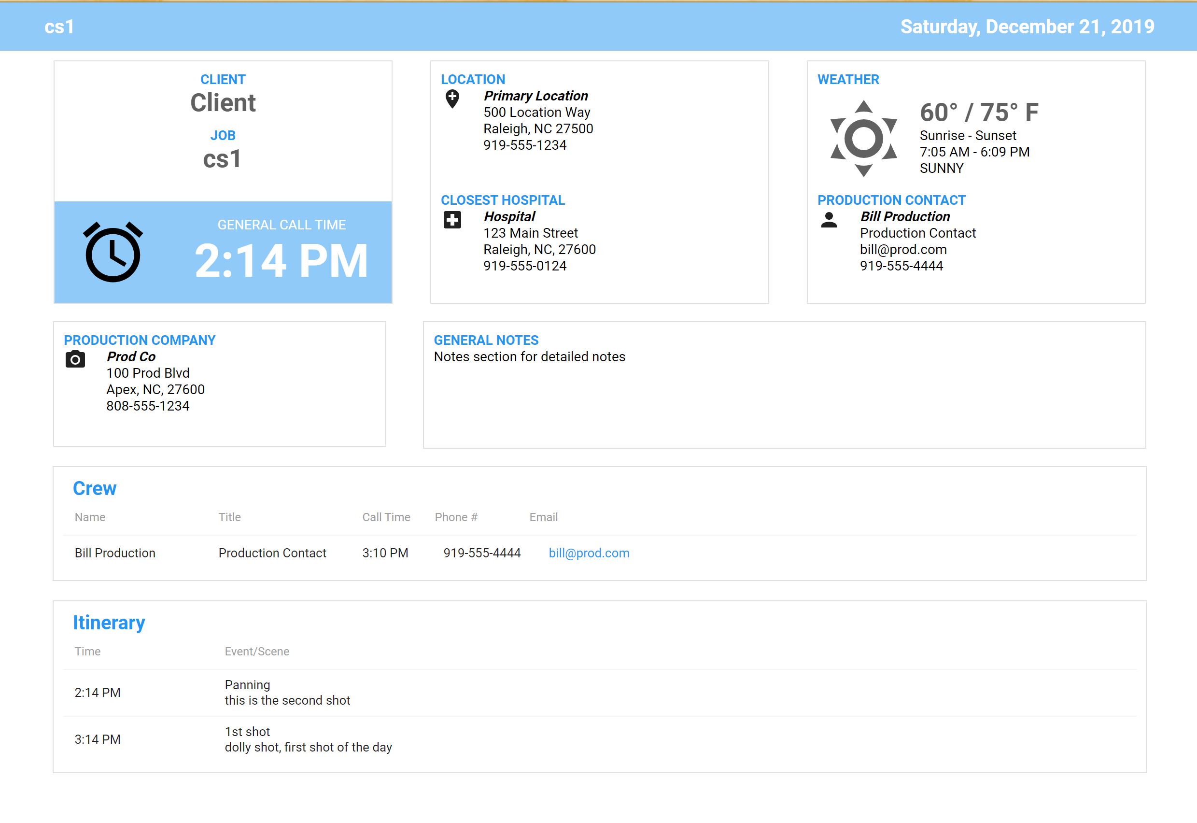The width and height of the screenshot is (1197, 823).
Task: Click hospital phone 919-555-0124
Action: (x=525, y=266)
